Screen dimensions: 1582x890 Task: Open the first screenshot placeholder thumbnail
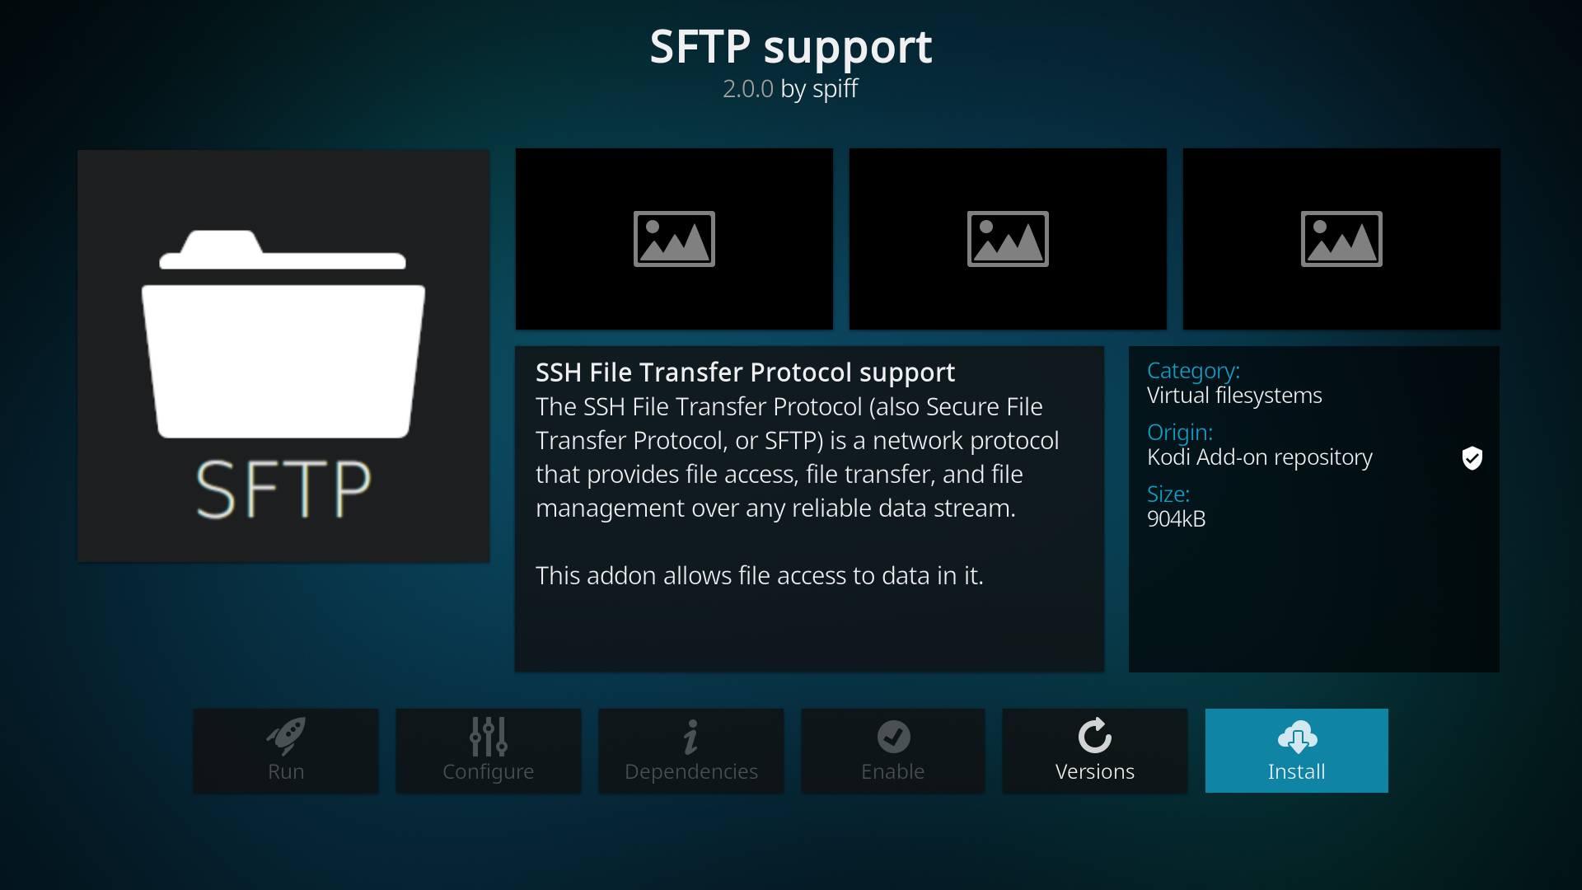click(674, 239)
